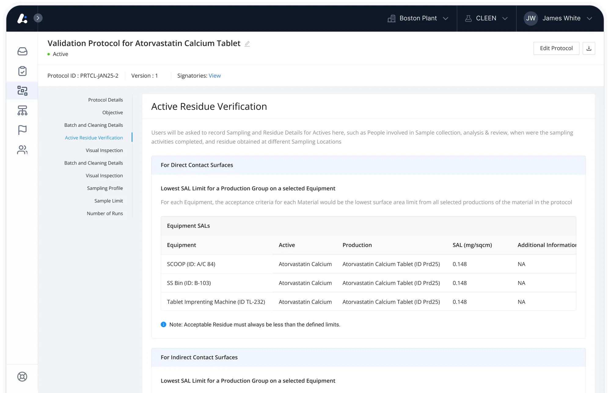Click Protocol ID : PRTCL-JAN25-2 text
Viewport: 611px width, 393px height.
[83, 76]
